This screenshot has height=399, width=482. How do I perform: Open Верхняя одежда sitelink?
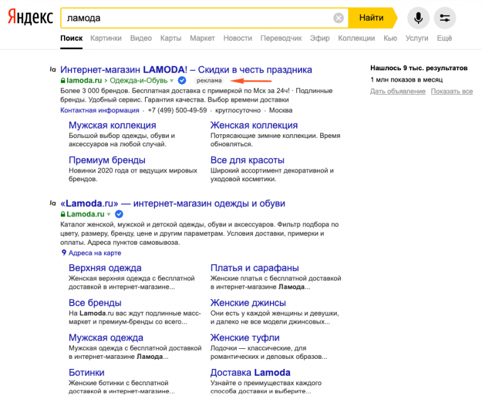coord(105,268)
